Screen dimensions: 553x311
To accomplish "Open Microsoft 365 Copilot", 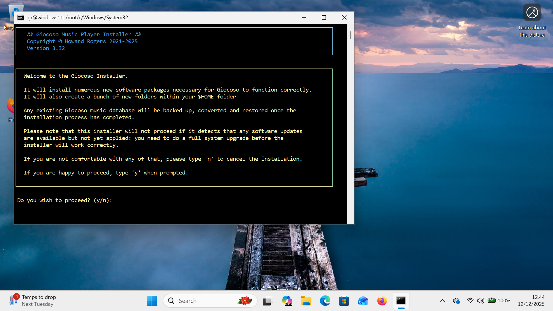I will click(287, 300).
